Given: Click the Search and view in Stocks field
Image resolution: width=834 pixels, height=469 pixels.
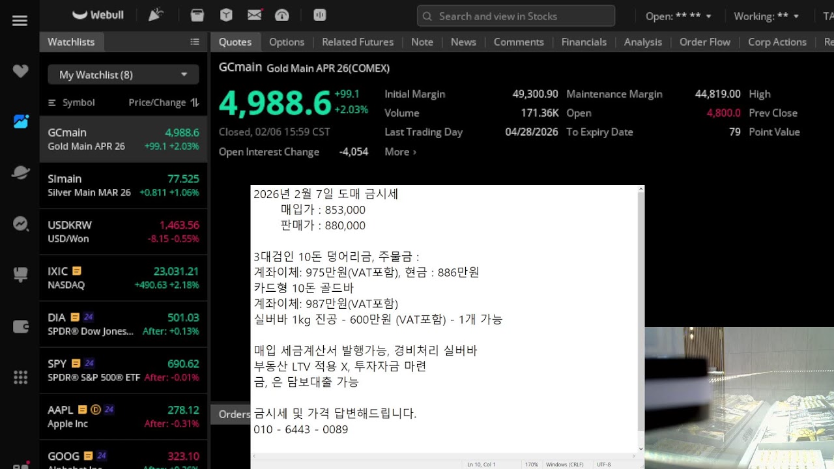Looking at the screenshot, I should 516,16.
